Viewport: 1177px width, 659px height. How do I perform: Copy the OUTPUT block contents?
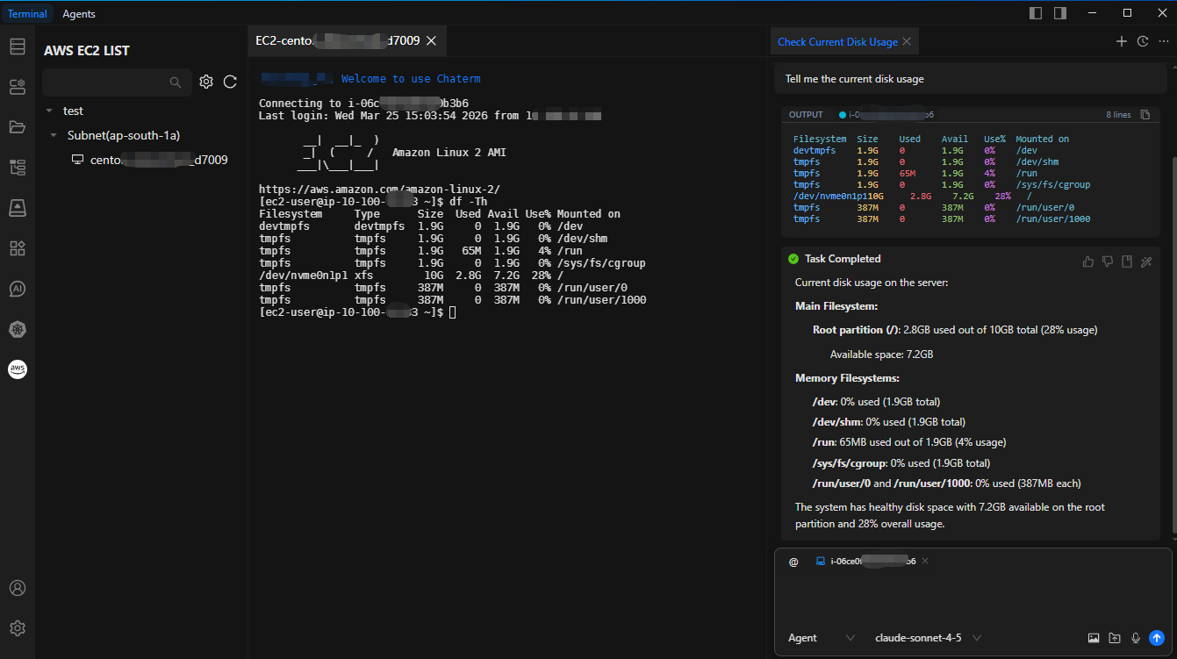pyautogui.click(x=1145, y=115)
